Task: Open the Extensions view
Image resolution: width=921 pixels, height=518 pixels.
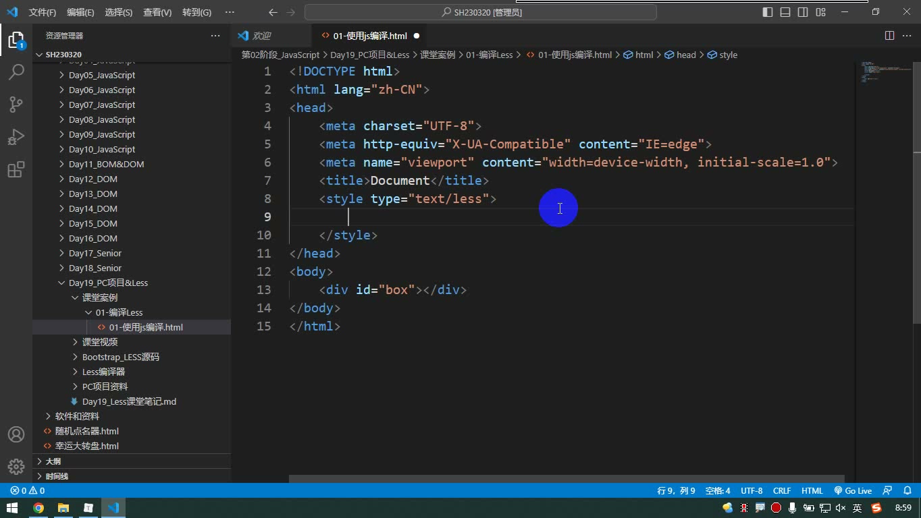Action: point(16,169)
